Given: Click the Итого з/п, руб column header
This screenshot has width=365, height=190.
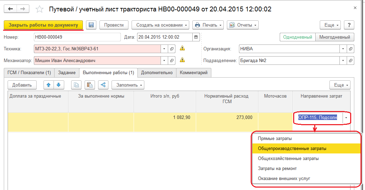Looking at the screenshot, I should click(165, 101).
